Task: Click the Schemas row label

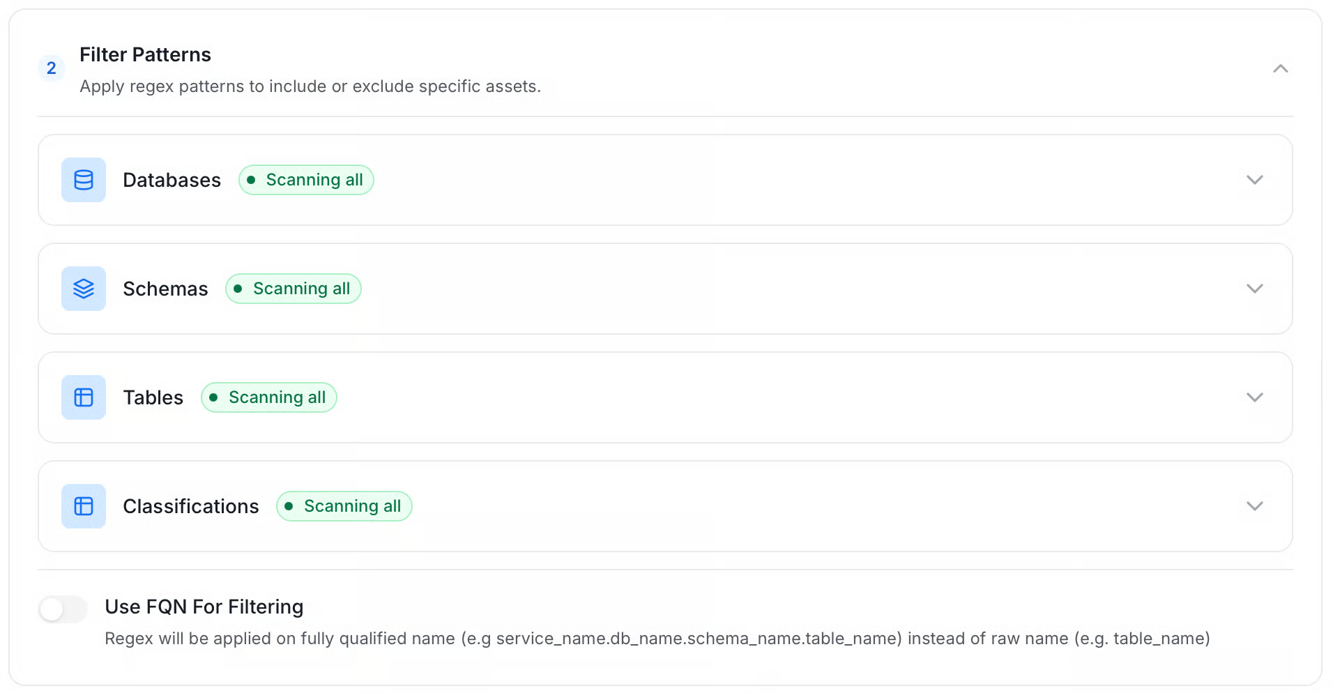Action: click(x=165, y=289)
